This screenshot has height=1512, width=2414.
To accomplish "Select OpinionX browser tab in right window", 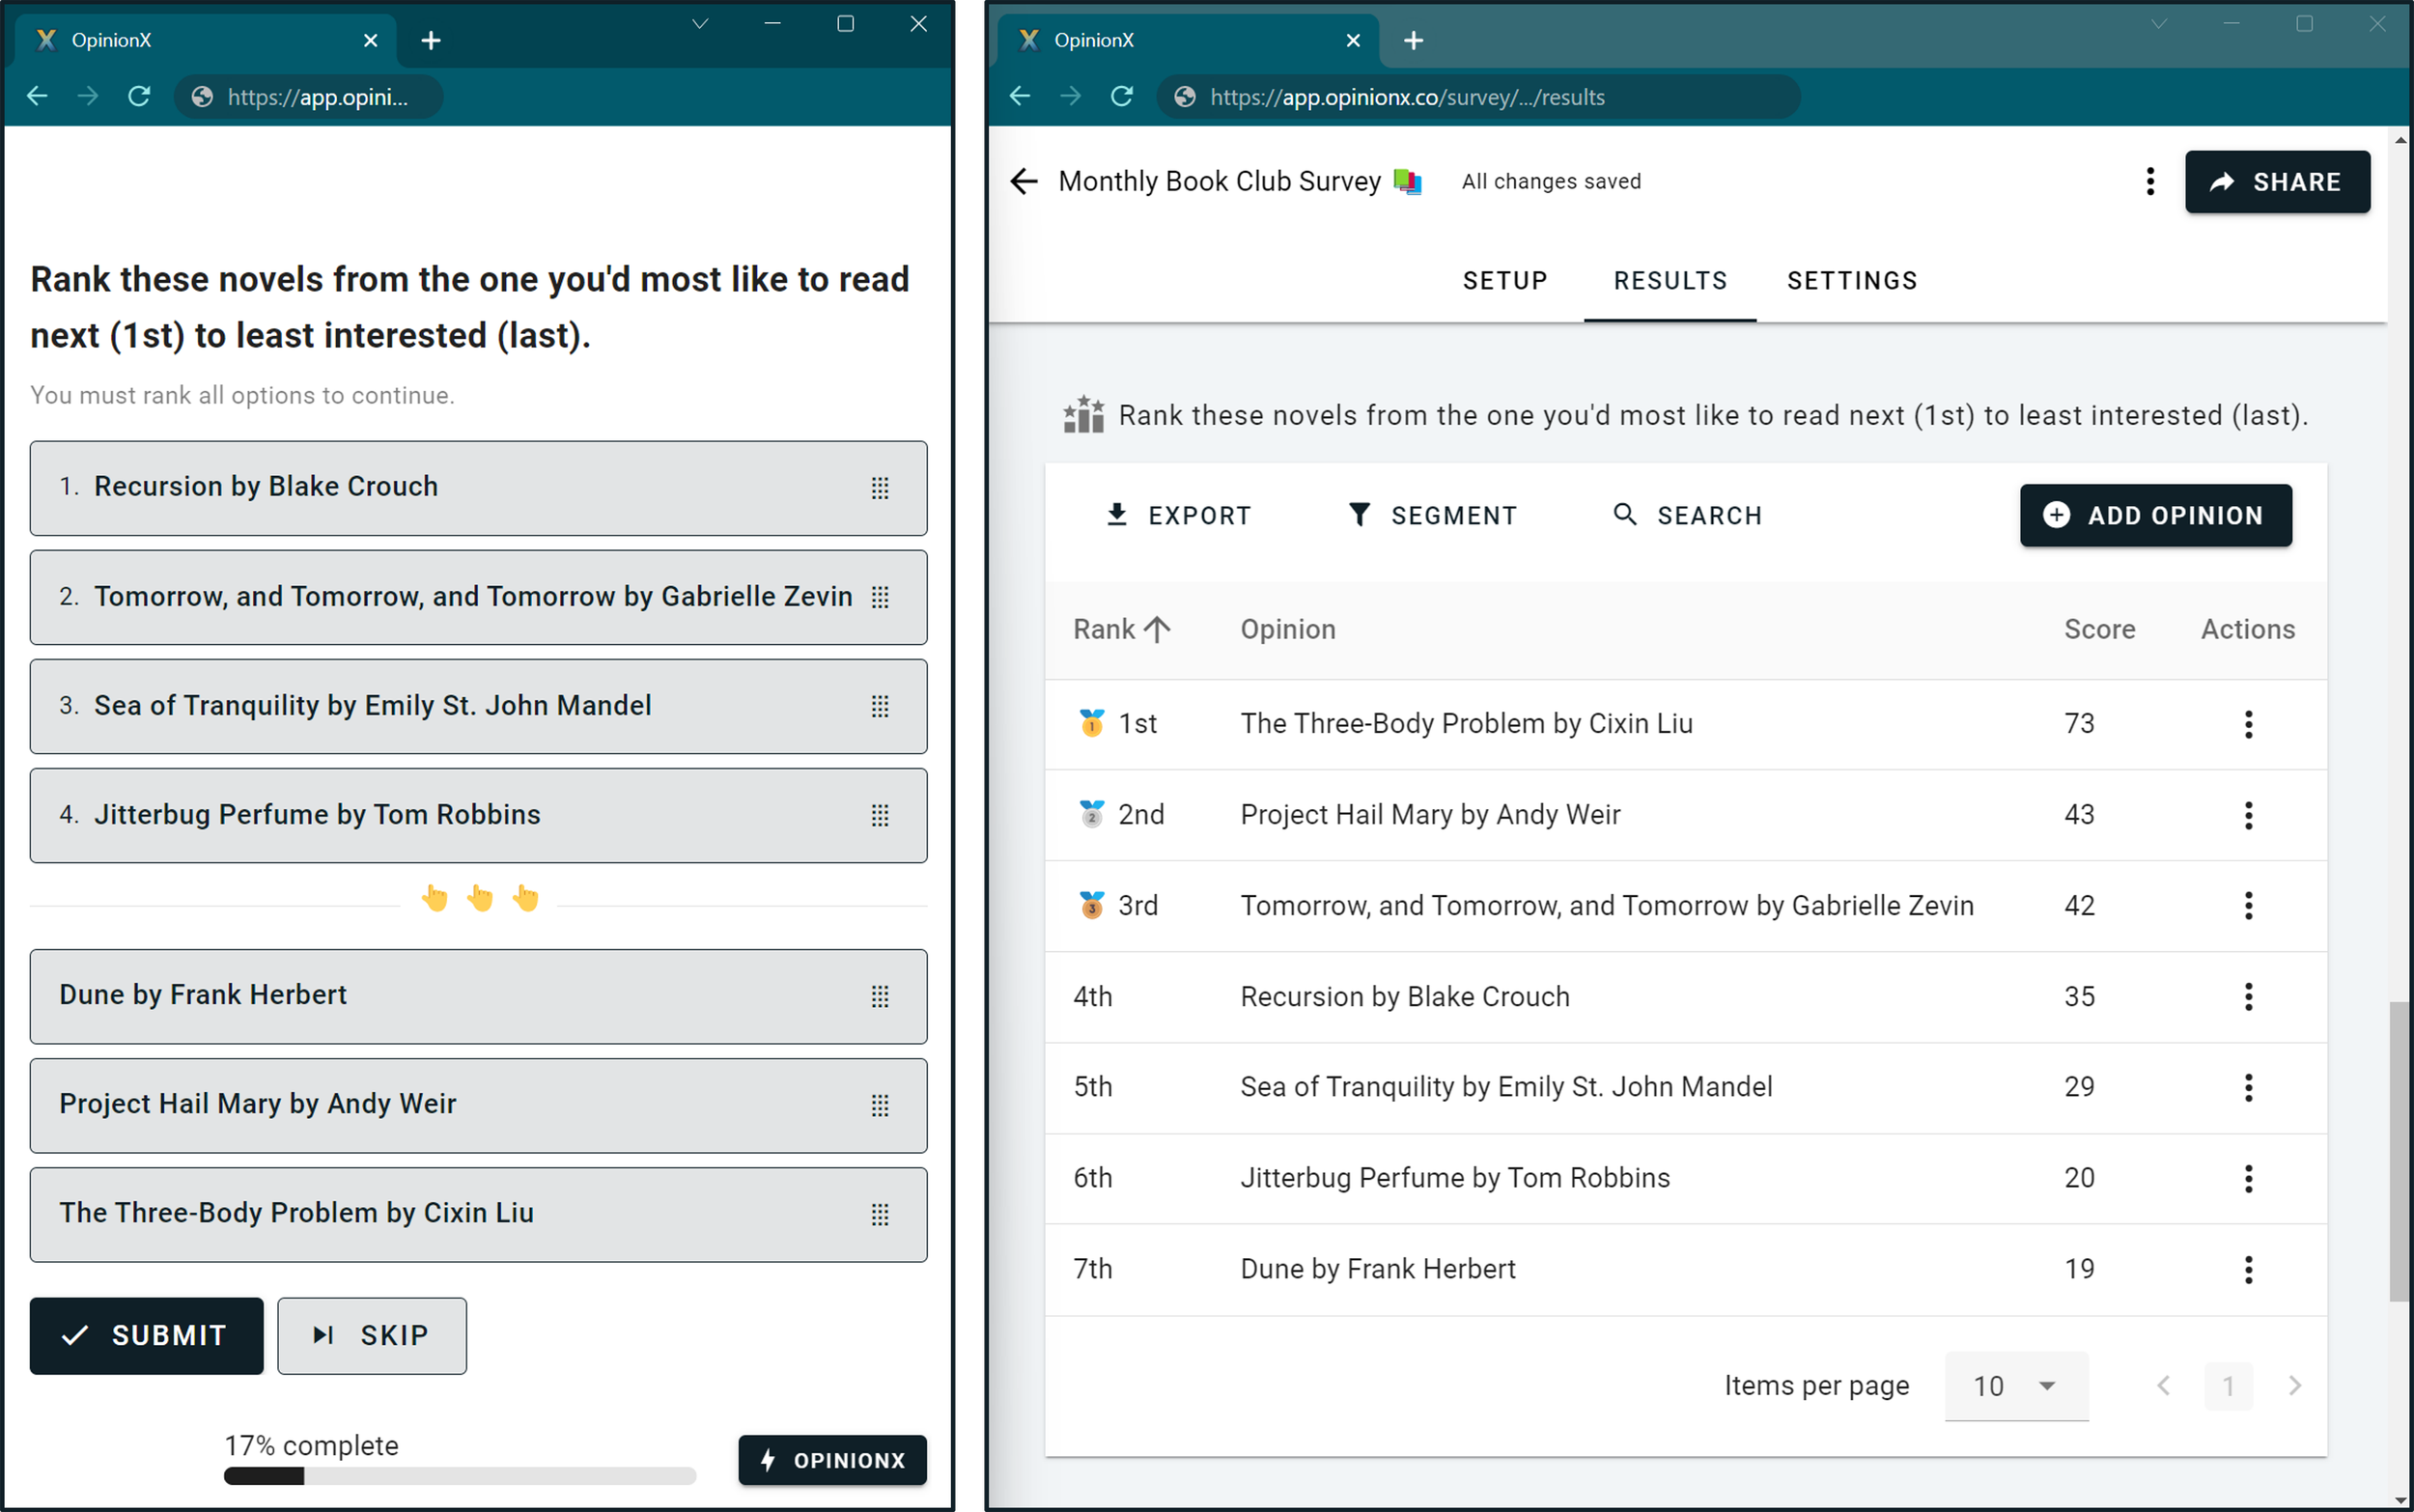I will click(x=1188, y=40).
